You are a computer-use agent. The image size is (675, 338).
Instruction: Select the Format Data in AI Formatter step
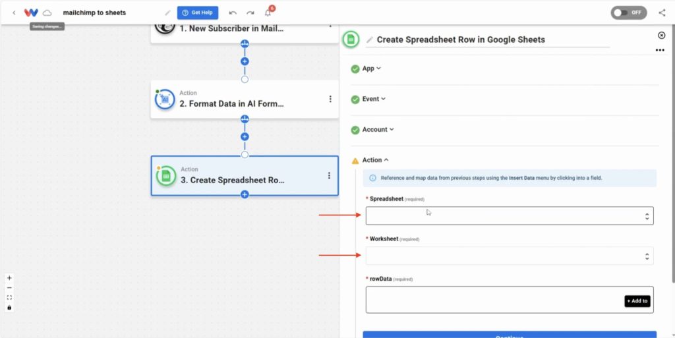click(245, 99)
